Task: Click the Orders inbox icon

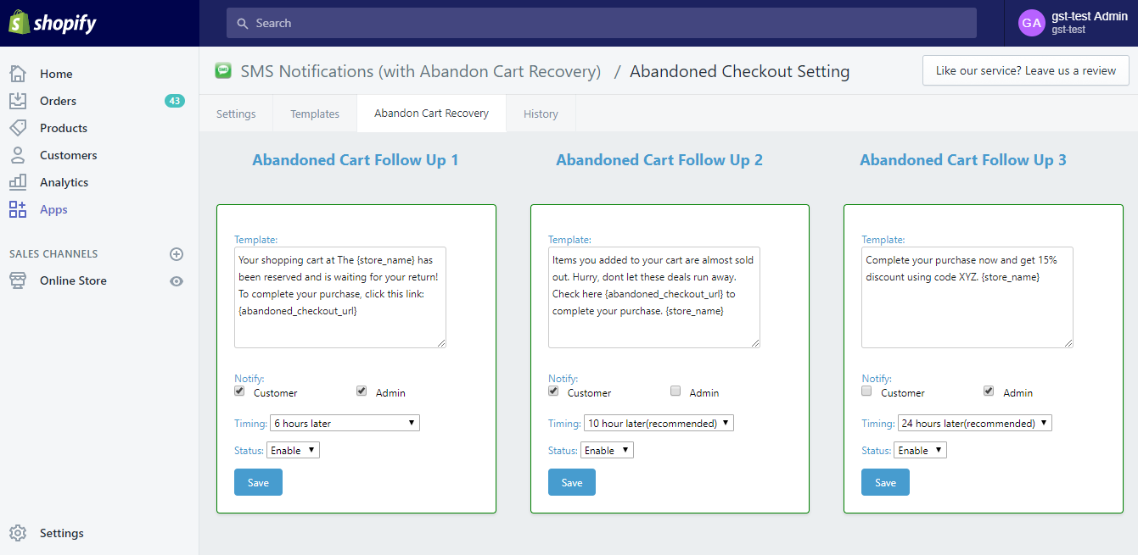Action: (18, 101)
